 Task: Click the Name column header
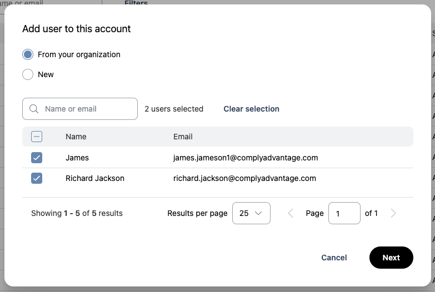(76, 137)
